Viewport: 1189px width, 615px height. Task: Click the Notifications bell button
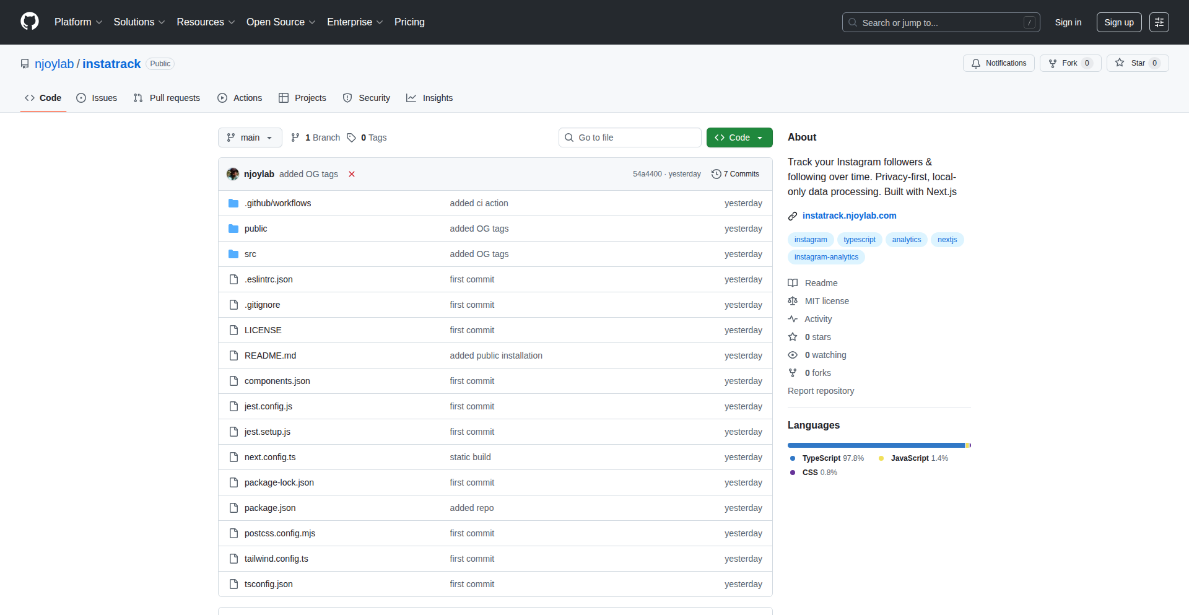tap(998, 63)
